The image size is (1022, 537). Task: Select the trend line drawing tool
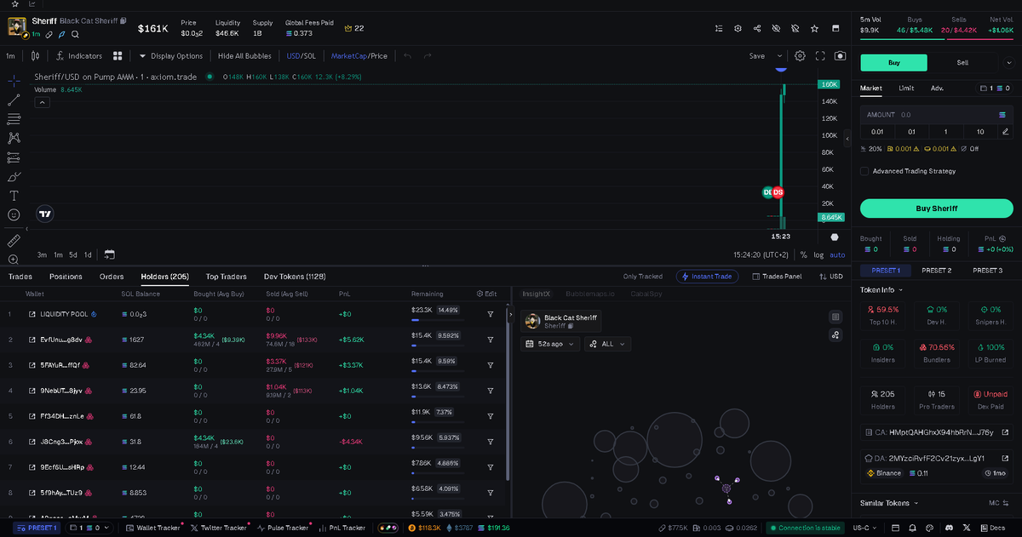14,100
